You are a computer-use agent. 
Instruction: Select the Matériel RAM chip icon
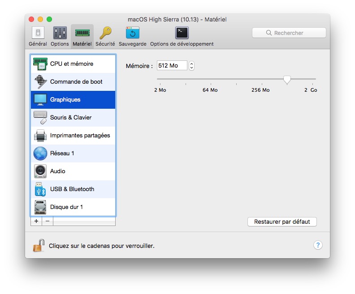click(82, 33)
